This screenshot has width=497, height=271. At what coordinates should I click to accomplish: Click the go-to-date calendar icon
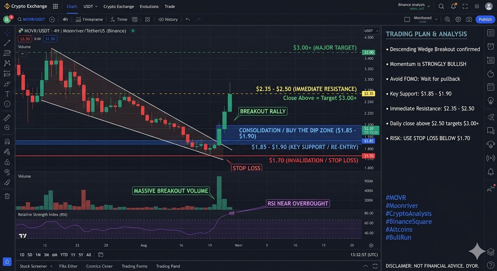point(101,255)
